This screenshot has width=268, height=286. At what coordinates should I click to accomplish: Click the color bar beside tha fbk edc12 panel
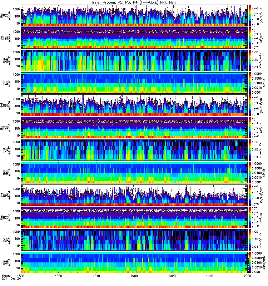coord(250,60)
